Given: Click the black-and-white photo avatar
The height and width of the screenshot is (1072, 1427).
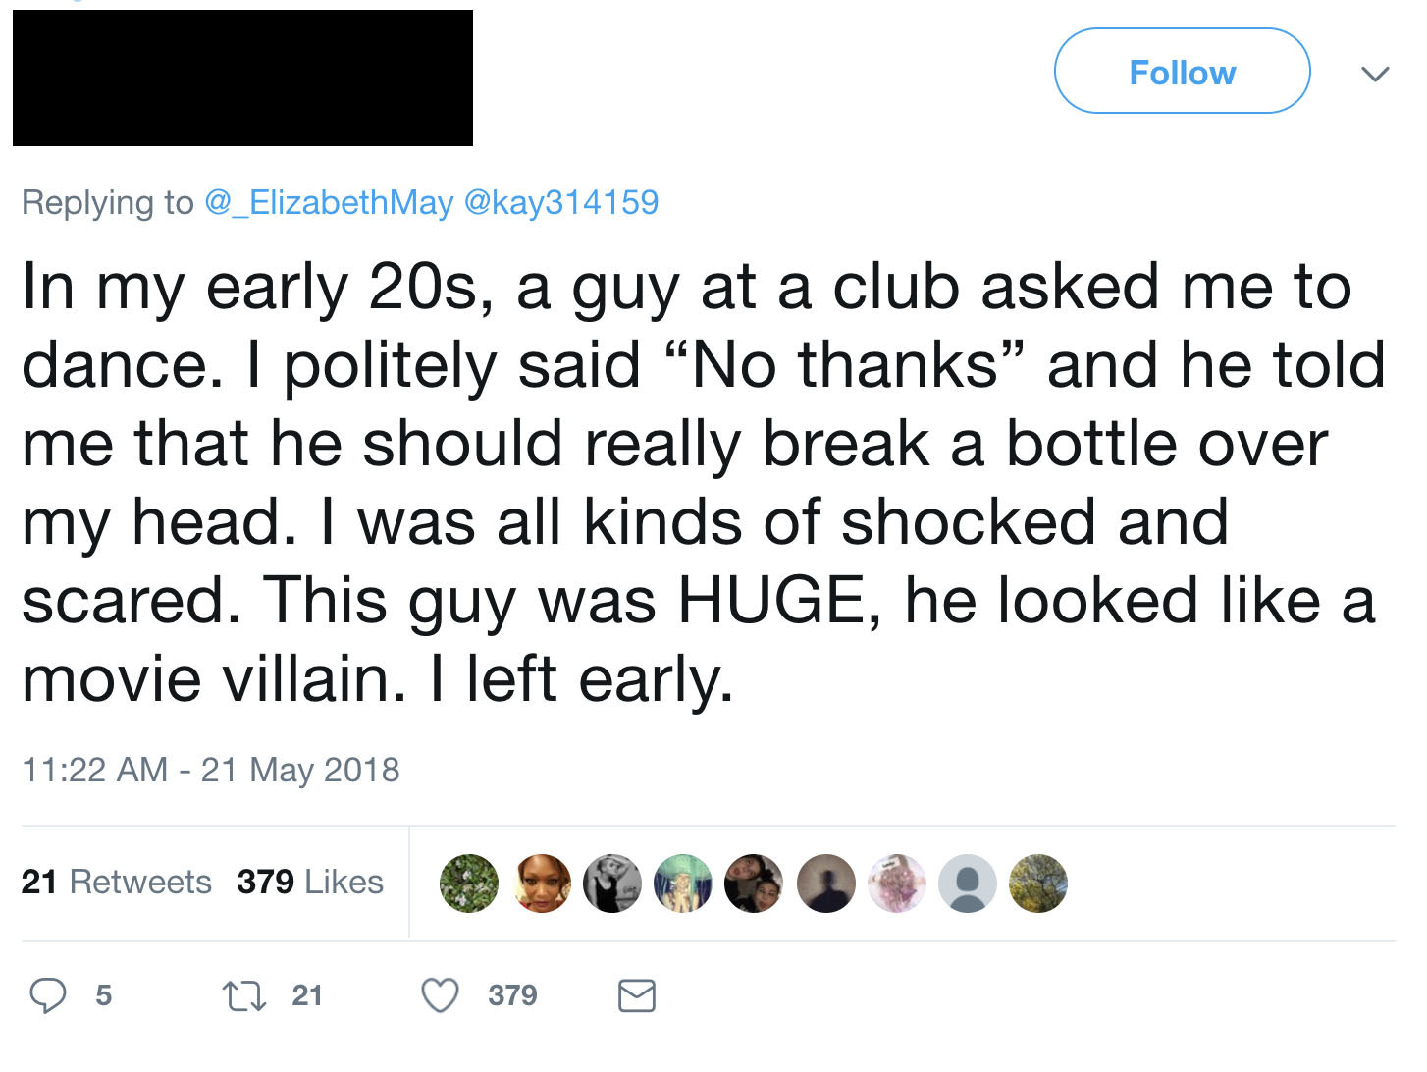Looking at the screenshot, I should pos(612,883).
